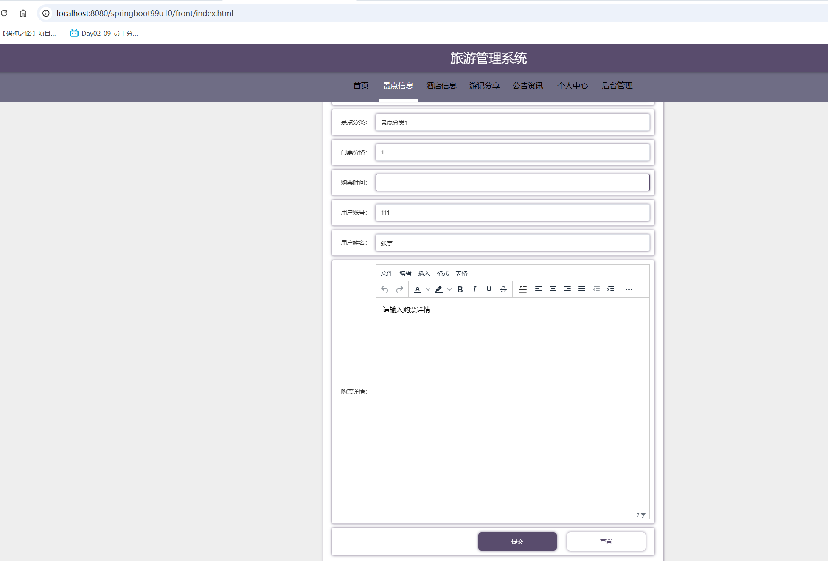Open the 个人中心 nav tab
Viewport: 828px width, 561px height.
pyautogui.click(x=573, y=86)
